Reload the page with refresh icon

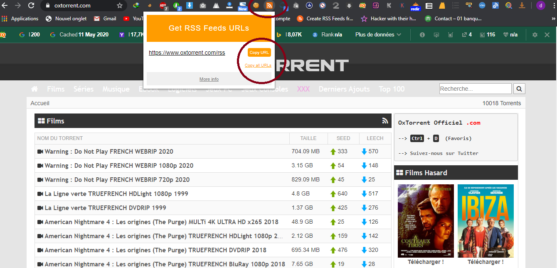coord(31,5)
